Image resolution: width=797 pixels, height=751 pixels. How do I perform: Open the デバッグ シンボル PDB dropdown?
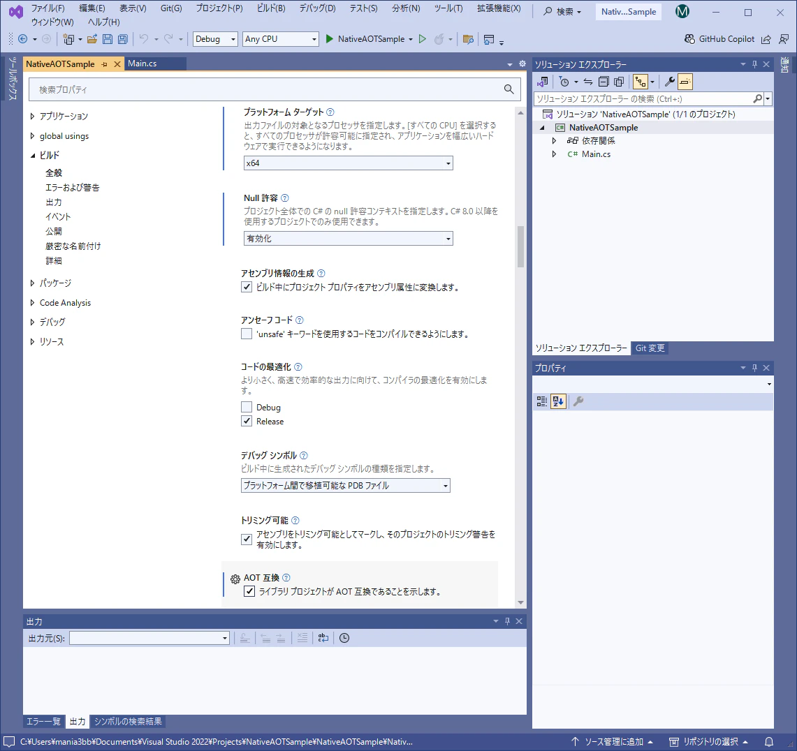pyautogui.click(x=346, y=486)
